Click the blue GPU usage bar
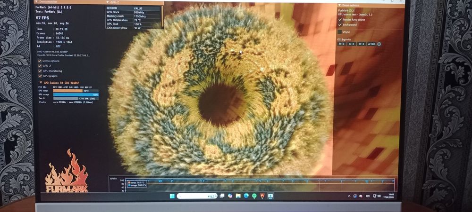472x212 pixels. 76,94
